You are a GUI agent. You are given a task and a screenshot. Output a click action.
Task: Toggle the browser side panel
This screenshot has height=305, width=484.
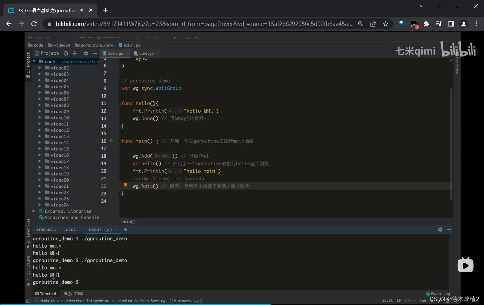click(x=451, y=24)
